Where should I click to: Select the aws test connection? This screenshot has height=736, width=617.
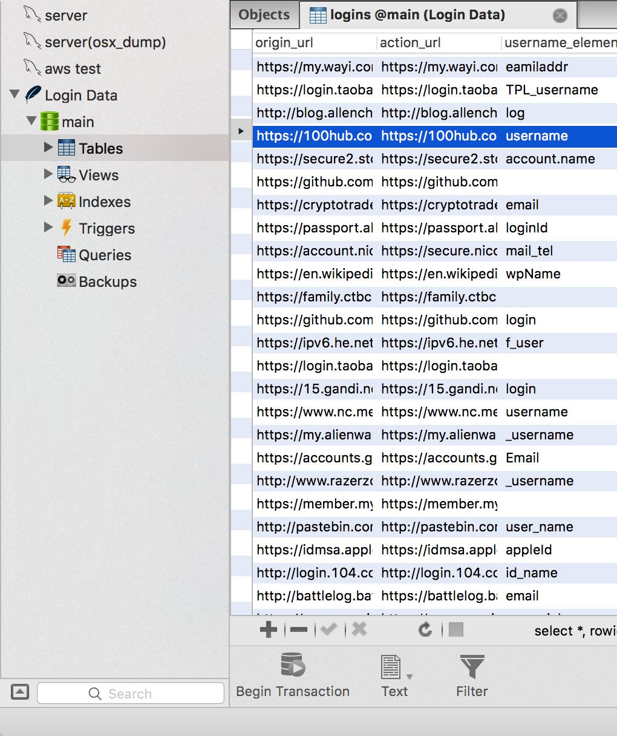(x=72, y=68)
